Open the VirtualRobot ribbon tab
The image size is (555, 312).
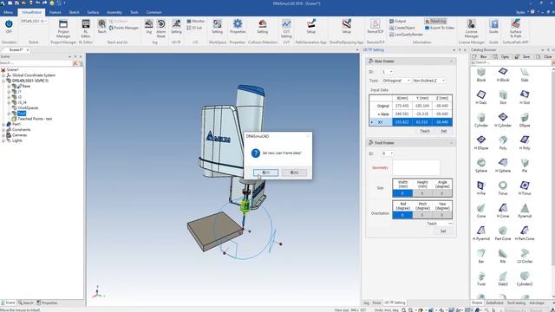pos(31,12)
